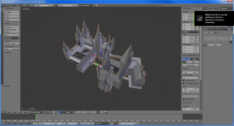Open the Modifiers wrench tab in properties
The image size is (234, 126).
[x=224, y=29]
